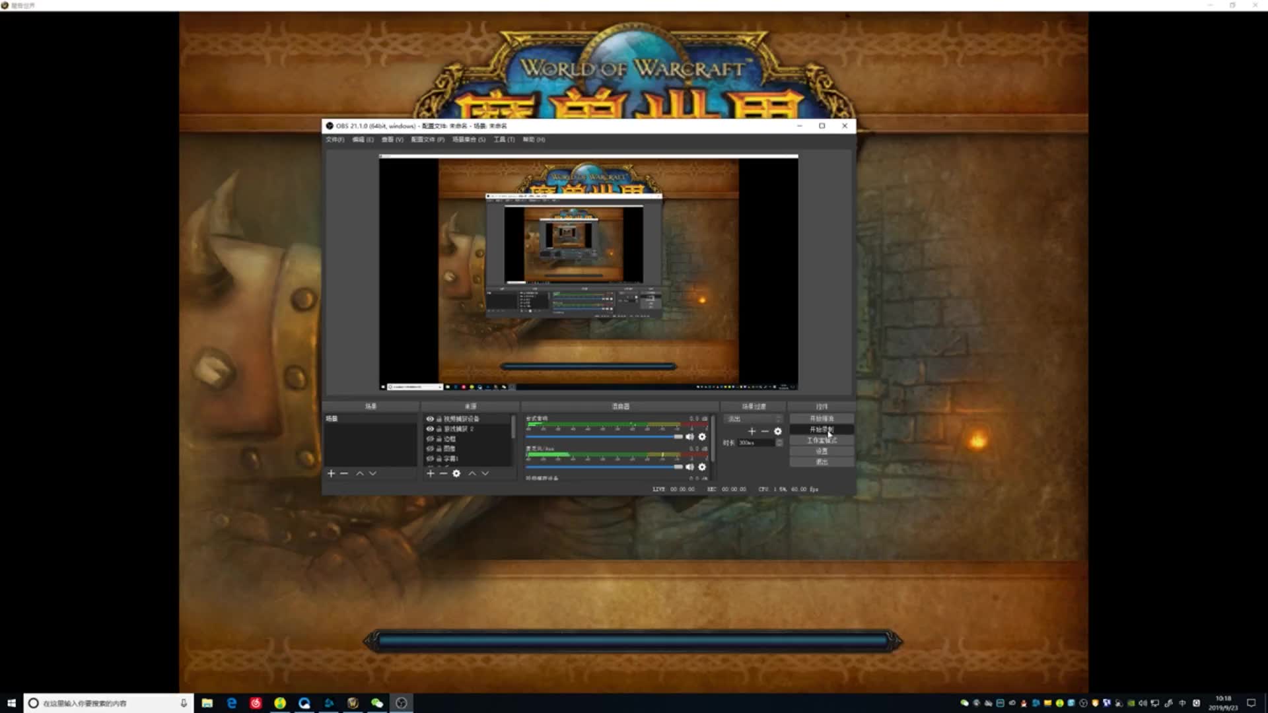
Task: Toggle the lock on 游戏捕获 2 source
Action: 439,428
